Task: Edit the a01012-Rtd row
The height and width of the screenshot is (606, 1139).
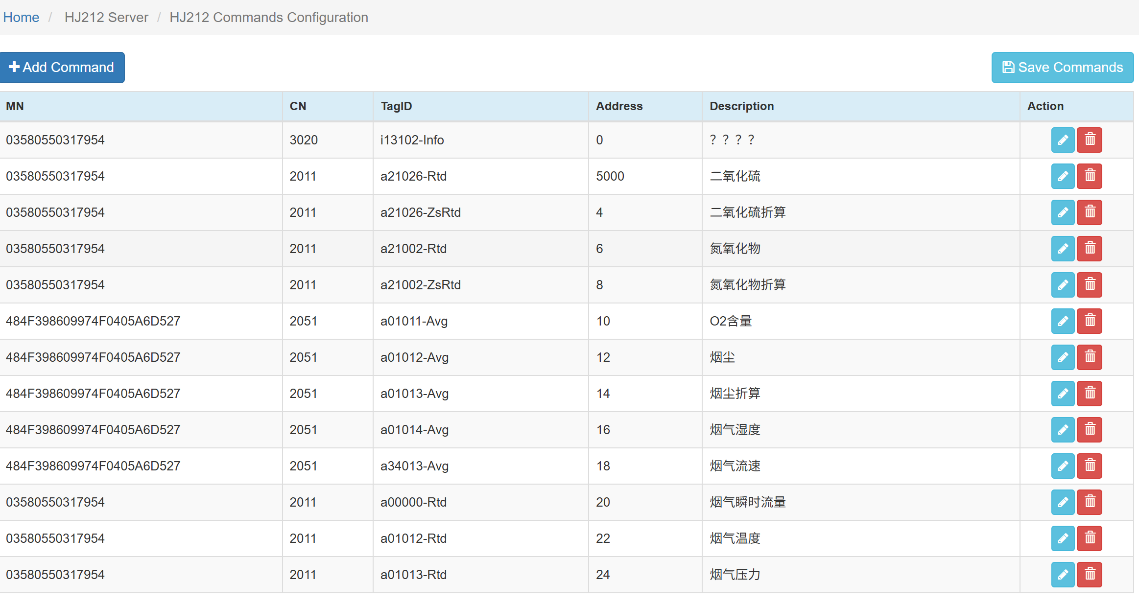Action: pos(1063,538)
